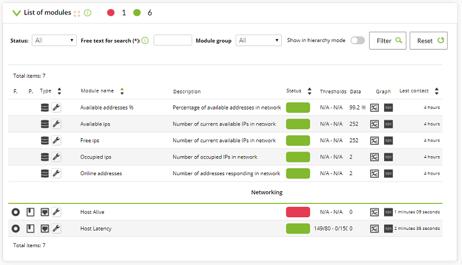This screenshot has height=265, width=462.
Task: Collapse the List of modules section
Action: pyautogui.click(x=17, y=13)
